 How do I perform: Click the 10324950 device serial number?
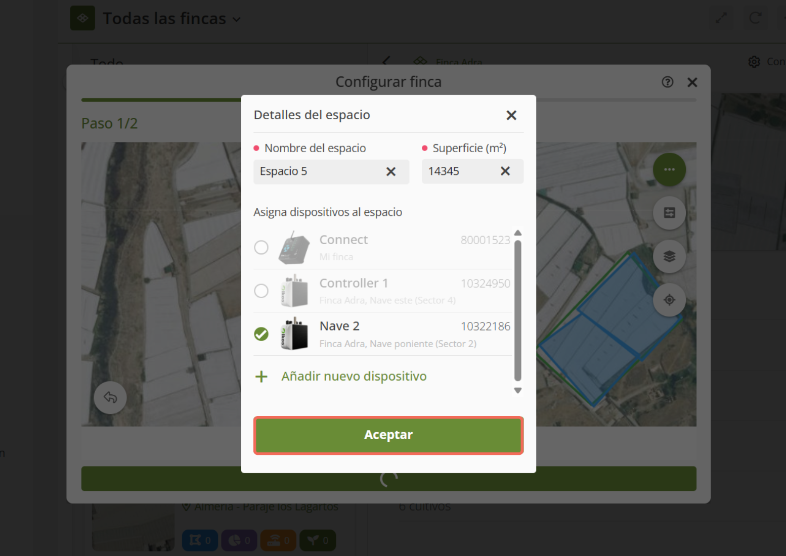(x=485, y=284)
